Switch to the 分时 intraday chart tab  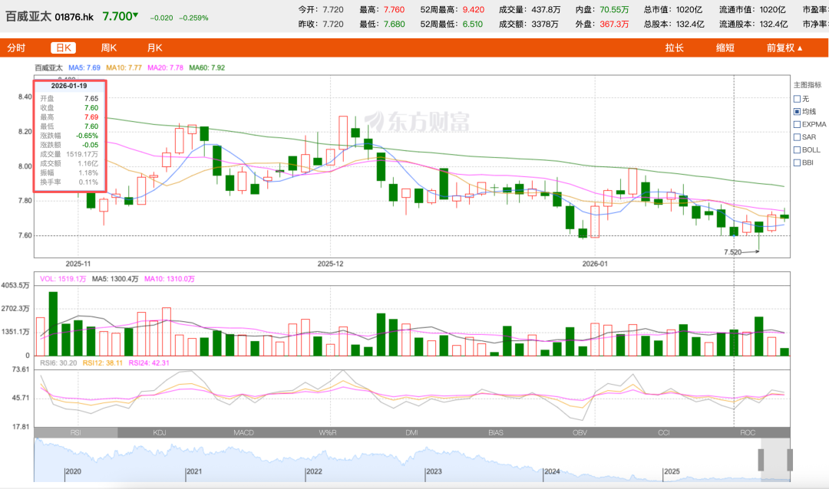[x=16, y=48]
